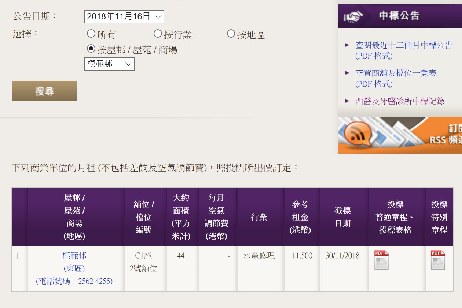Open 空置商舖及檔位一覽表 PDF link

click(x=396, y=78)
